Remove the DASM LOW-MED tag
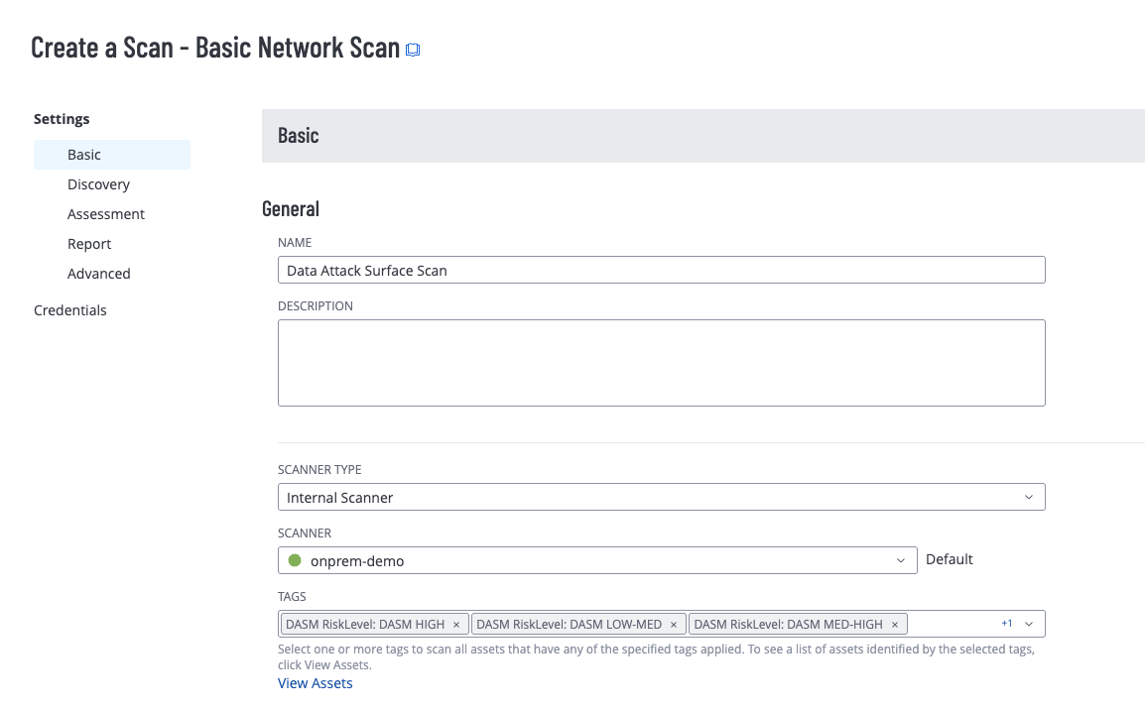The image size is (1145, 710). point(673,625)
